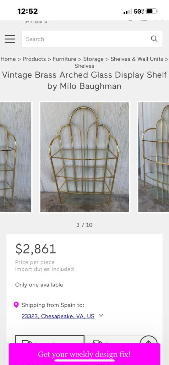Open the Storage breadcrumb category
169x365 pixels.
93,59
